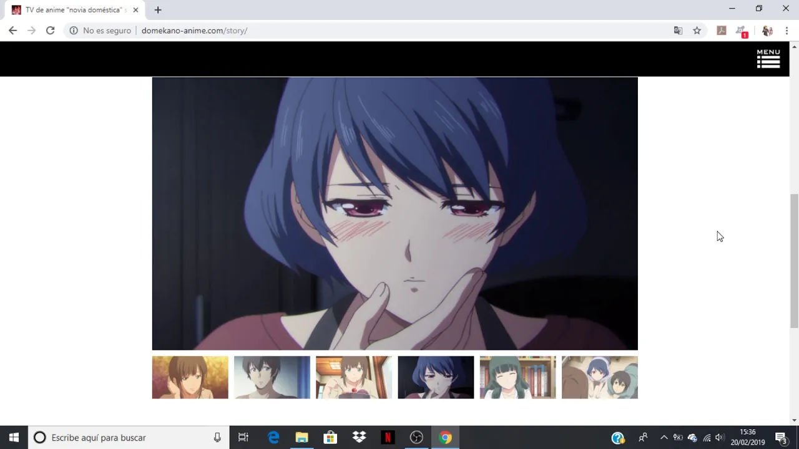Viewport: 799px width, 449px height.
Task: Select the short-haired girl eating thumbnail
Action: 354,377
